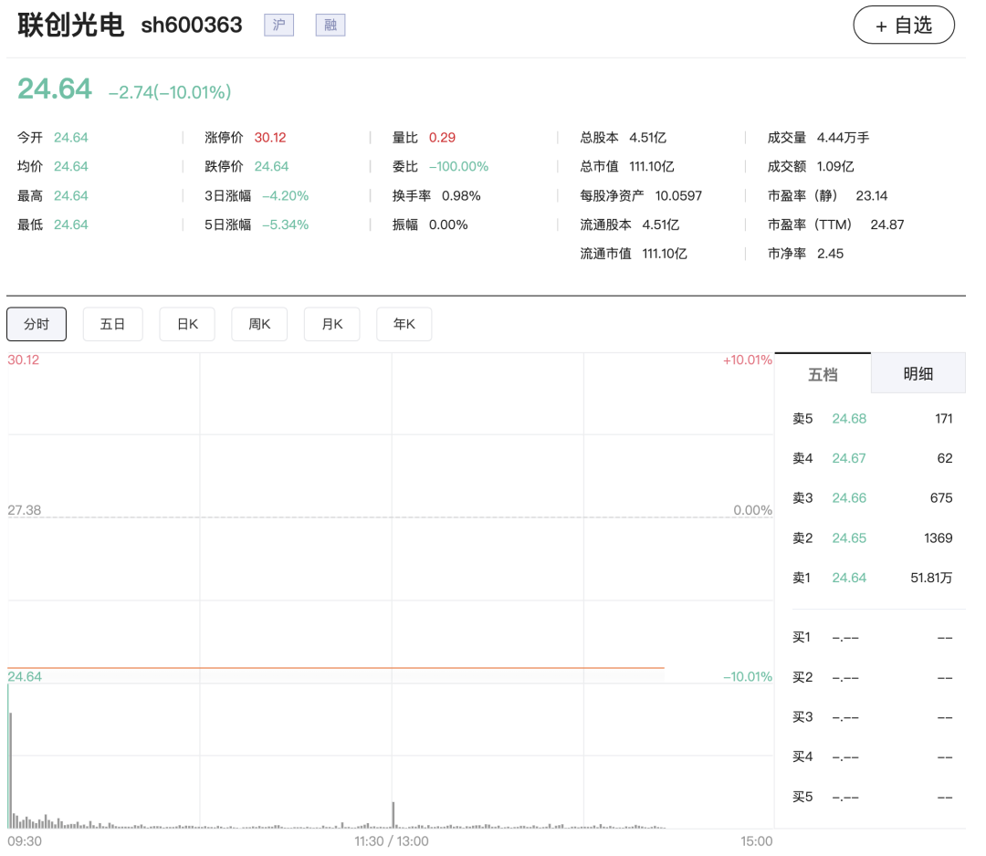Switch to 周K chart view
This screenshot has height=856, width=986.
[x=259, y=324]
